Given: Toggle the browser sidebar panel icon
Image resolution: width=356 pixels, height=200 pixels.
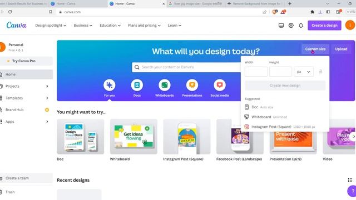Looking at the screenshot, I should (328, 12).
